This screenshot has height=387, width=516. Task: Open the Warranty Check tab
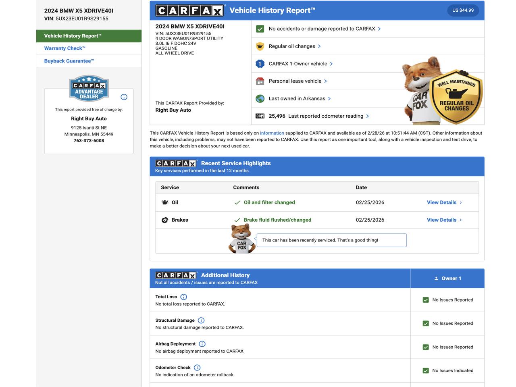point(64,48)
